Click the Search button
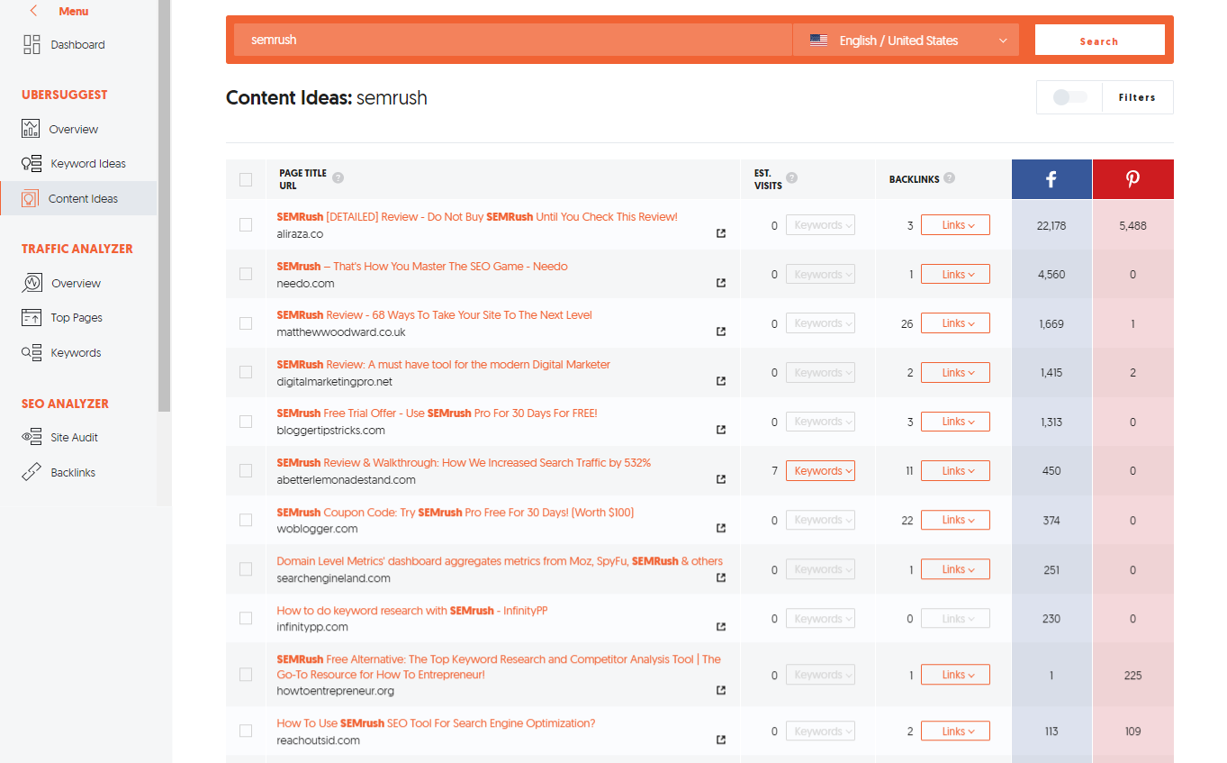Image resolution: width=1227 pixels, height=763 pixels. click(1099, 41)
